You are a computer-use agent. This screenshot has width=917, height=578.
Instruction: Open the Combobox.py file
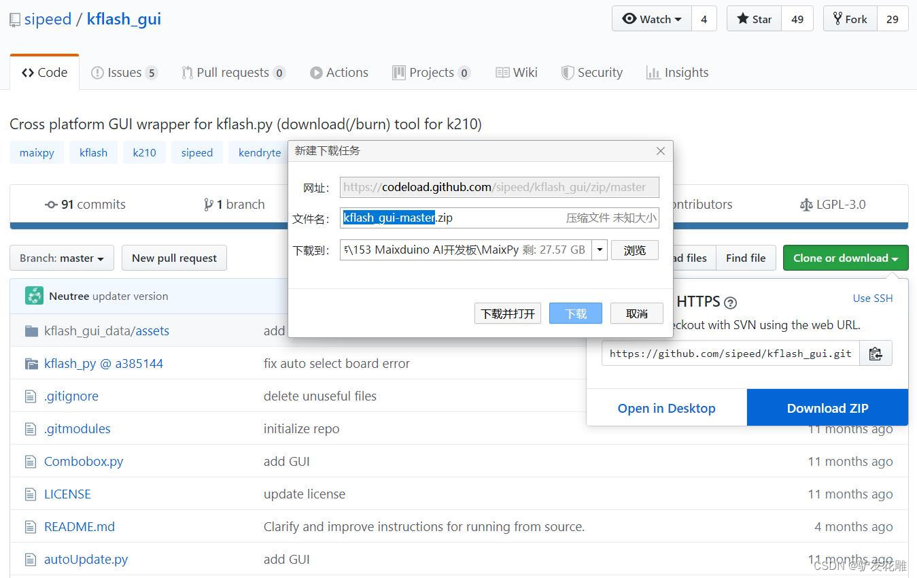[84, 461]
